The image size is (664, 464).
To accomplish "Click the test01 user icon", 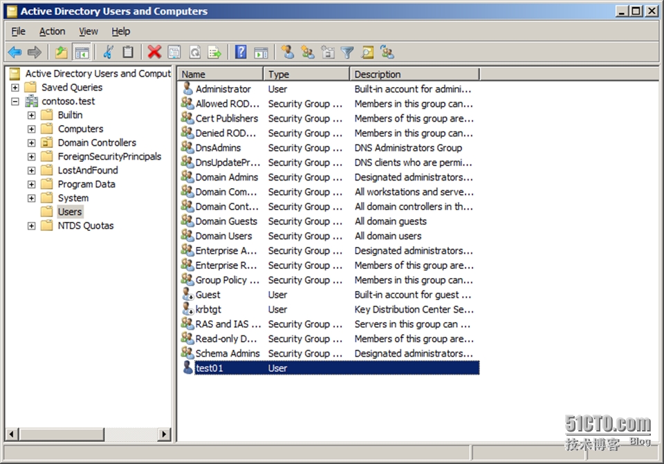I will [187, 367].
